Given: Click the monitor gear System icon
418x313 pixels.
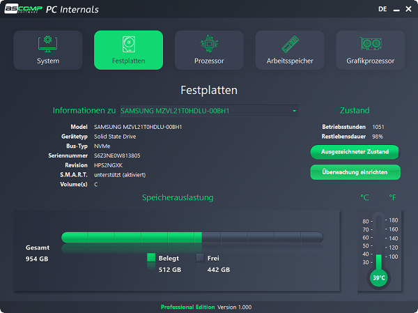Looking at the screenshot, I should (47, 44).
